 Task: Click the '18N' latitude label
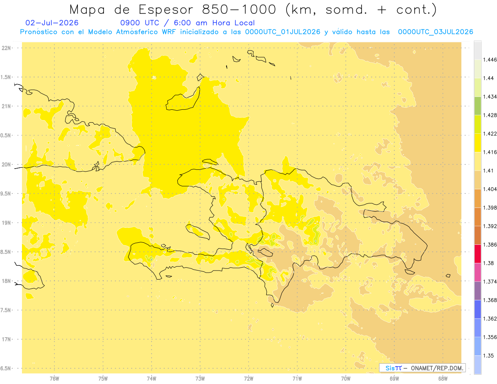point(6,281)
